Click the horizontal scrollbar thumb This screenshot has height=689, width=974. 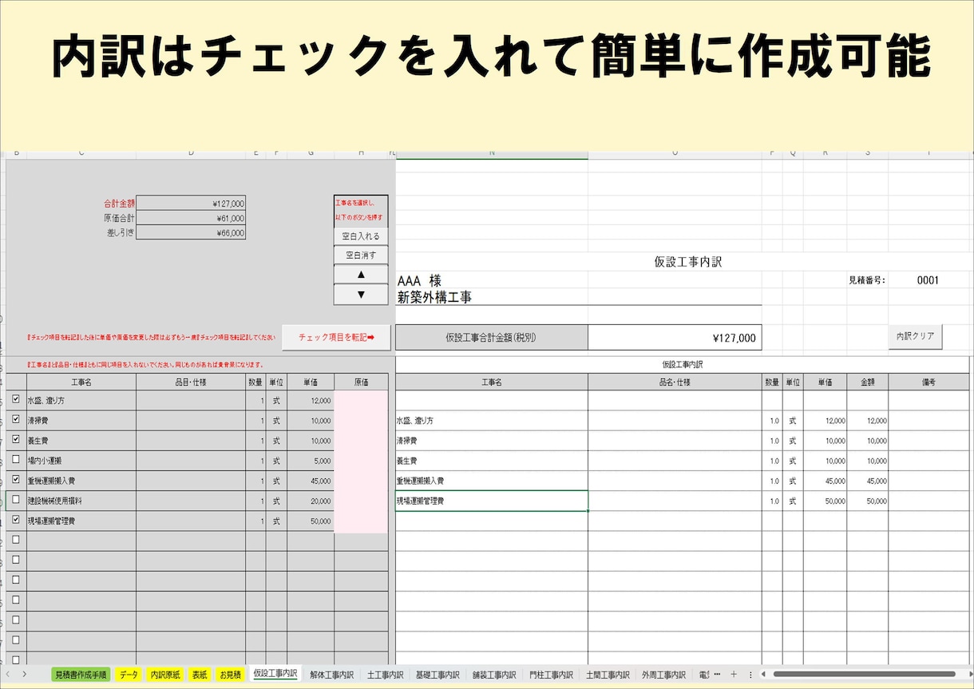[865, 675]
